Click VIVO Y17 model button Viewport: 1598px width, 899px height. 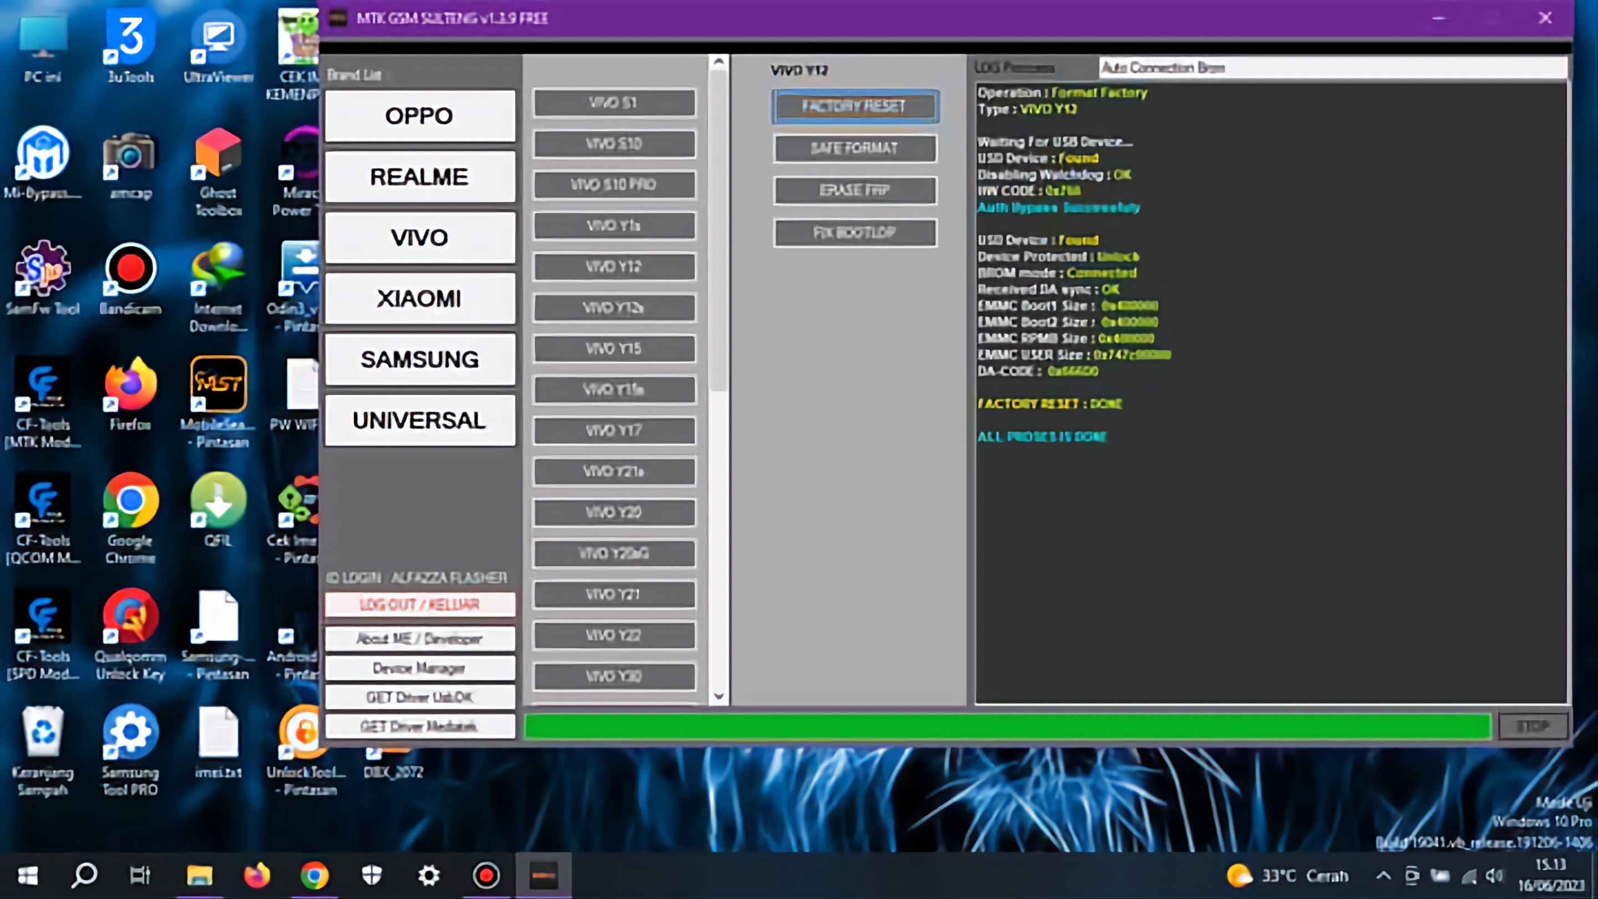pos(614,430)
